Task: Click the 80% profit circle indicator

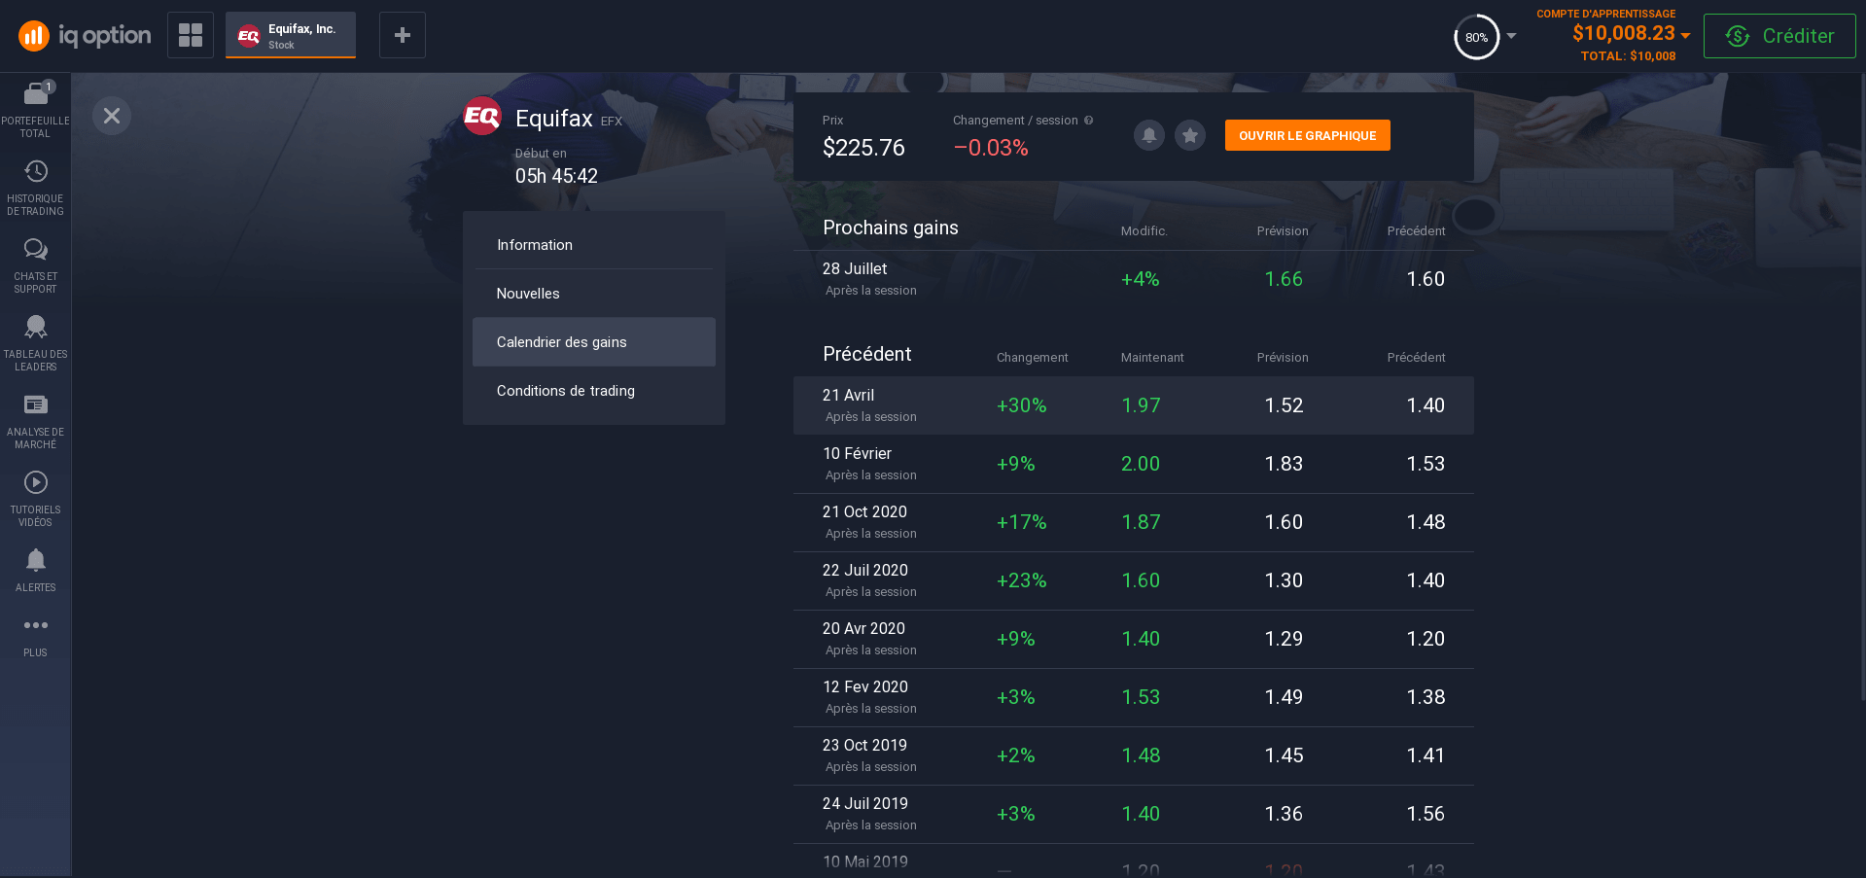Action: [x=1476, y=37]
